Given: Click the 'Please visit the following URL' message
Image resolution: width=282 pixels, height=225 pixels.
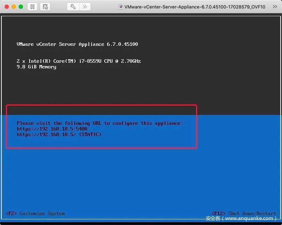Looking at the screenshot, I should [100, 123].
